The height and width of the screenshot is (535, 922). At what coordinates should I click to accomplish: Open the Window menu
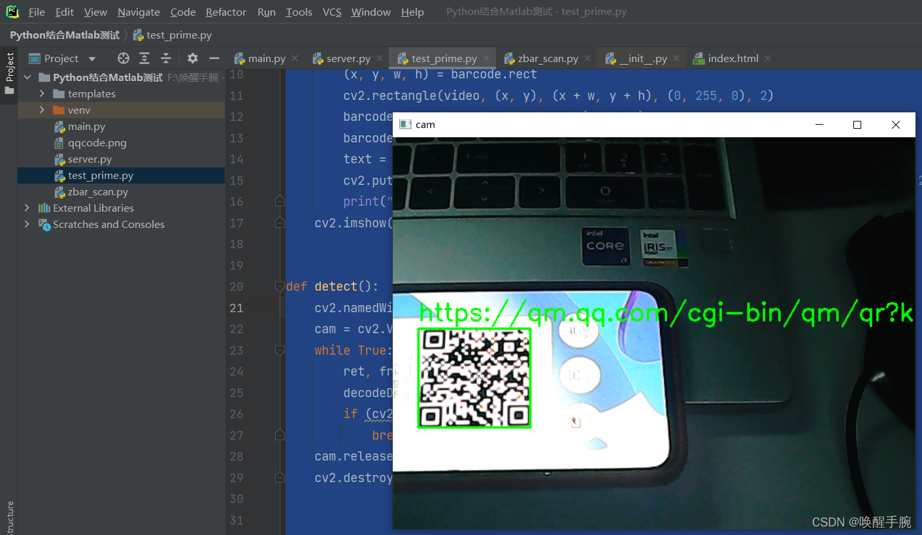click(371, 12)
